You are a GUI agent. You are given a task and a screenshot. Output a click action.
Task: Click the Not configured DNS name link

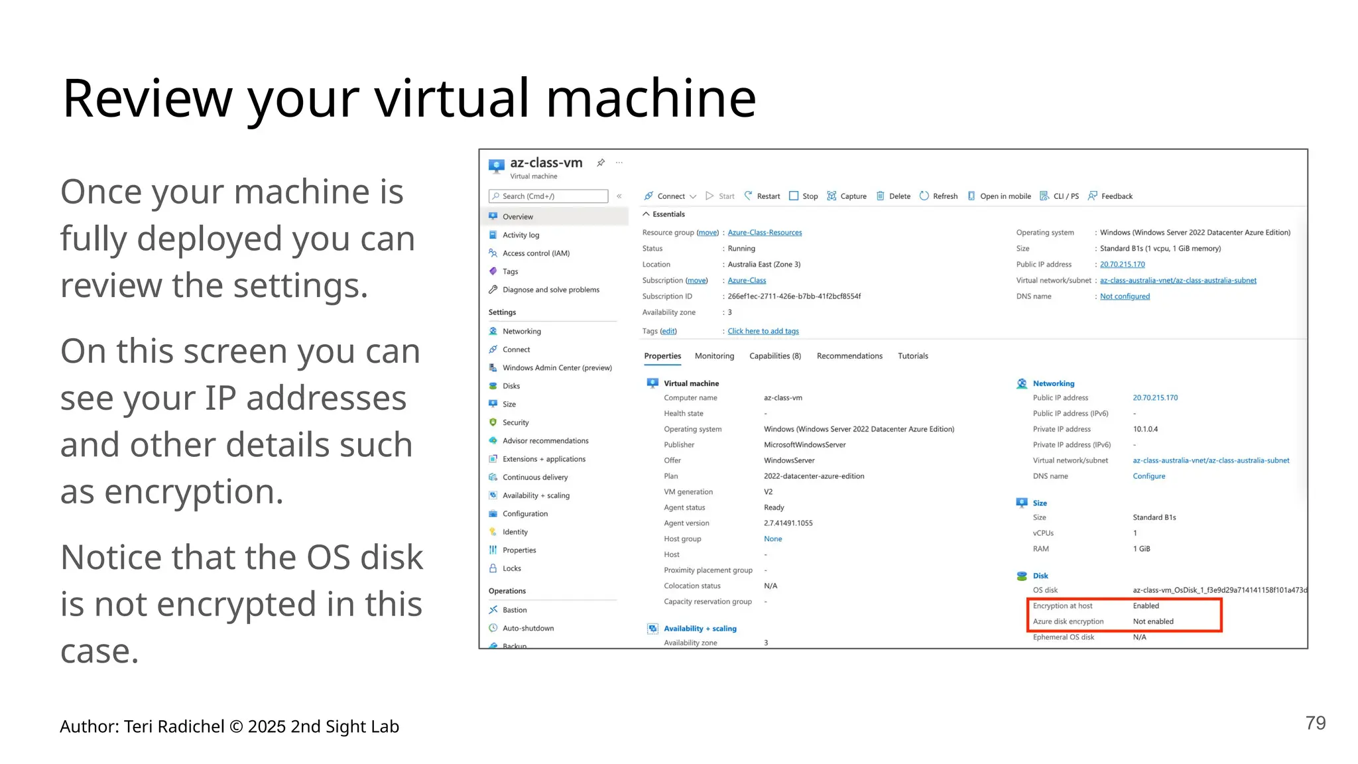[1125, 296]
